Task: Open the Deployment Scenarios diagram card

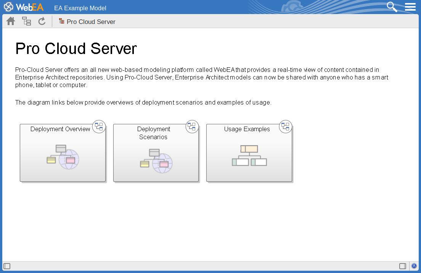Action: (156, 152)
